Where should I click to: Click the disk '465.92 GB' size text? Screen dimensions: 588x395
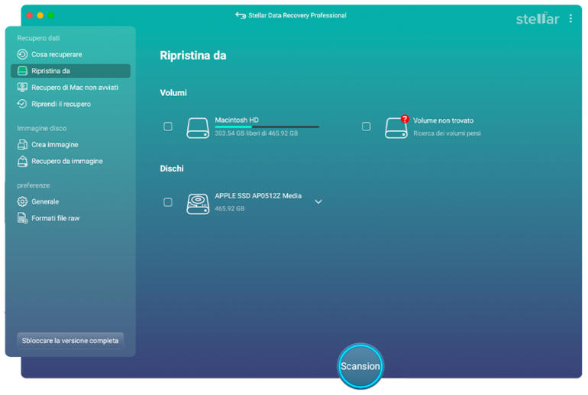tap(230, 208)
